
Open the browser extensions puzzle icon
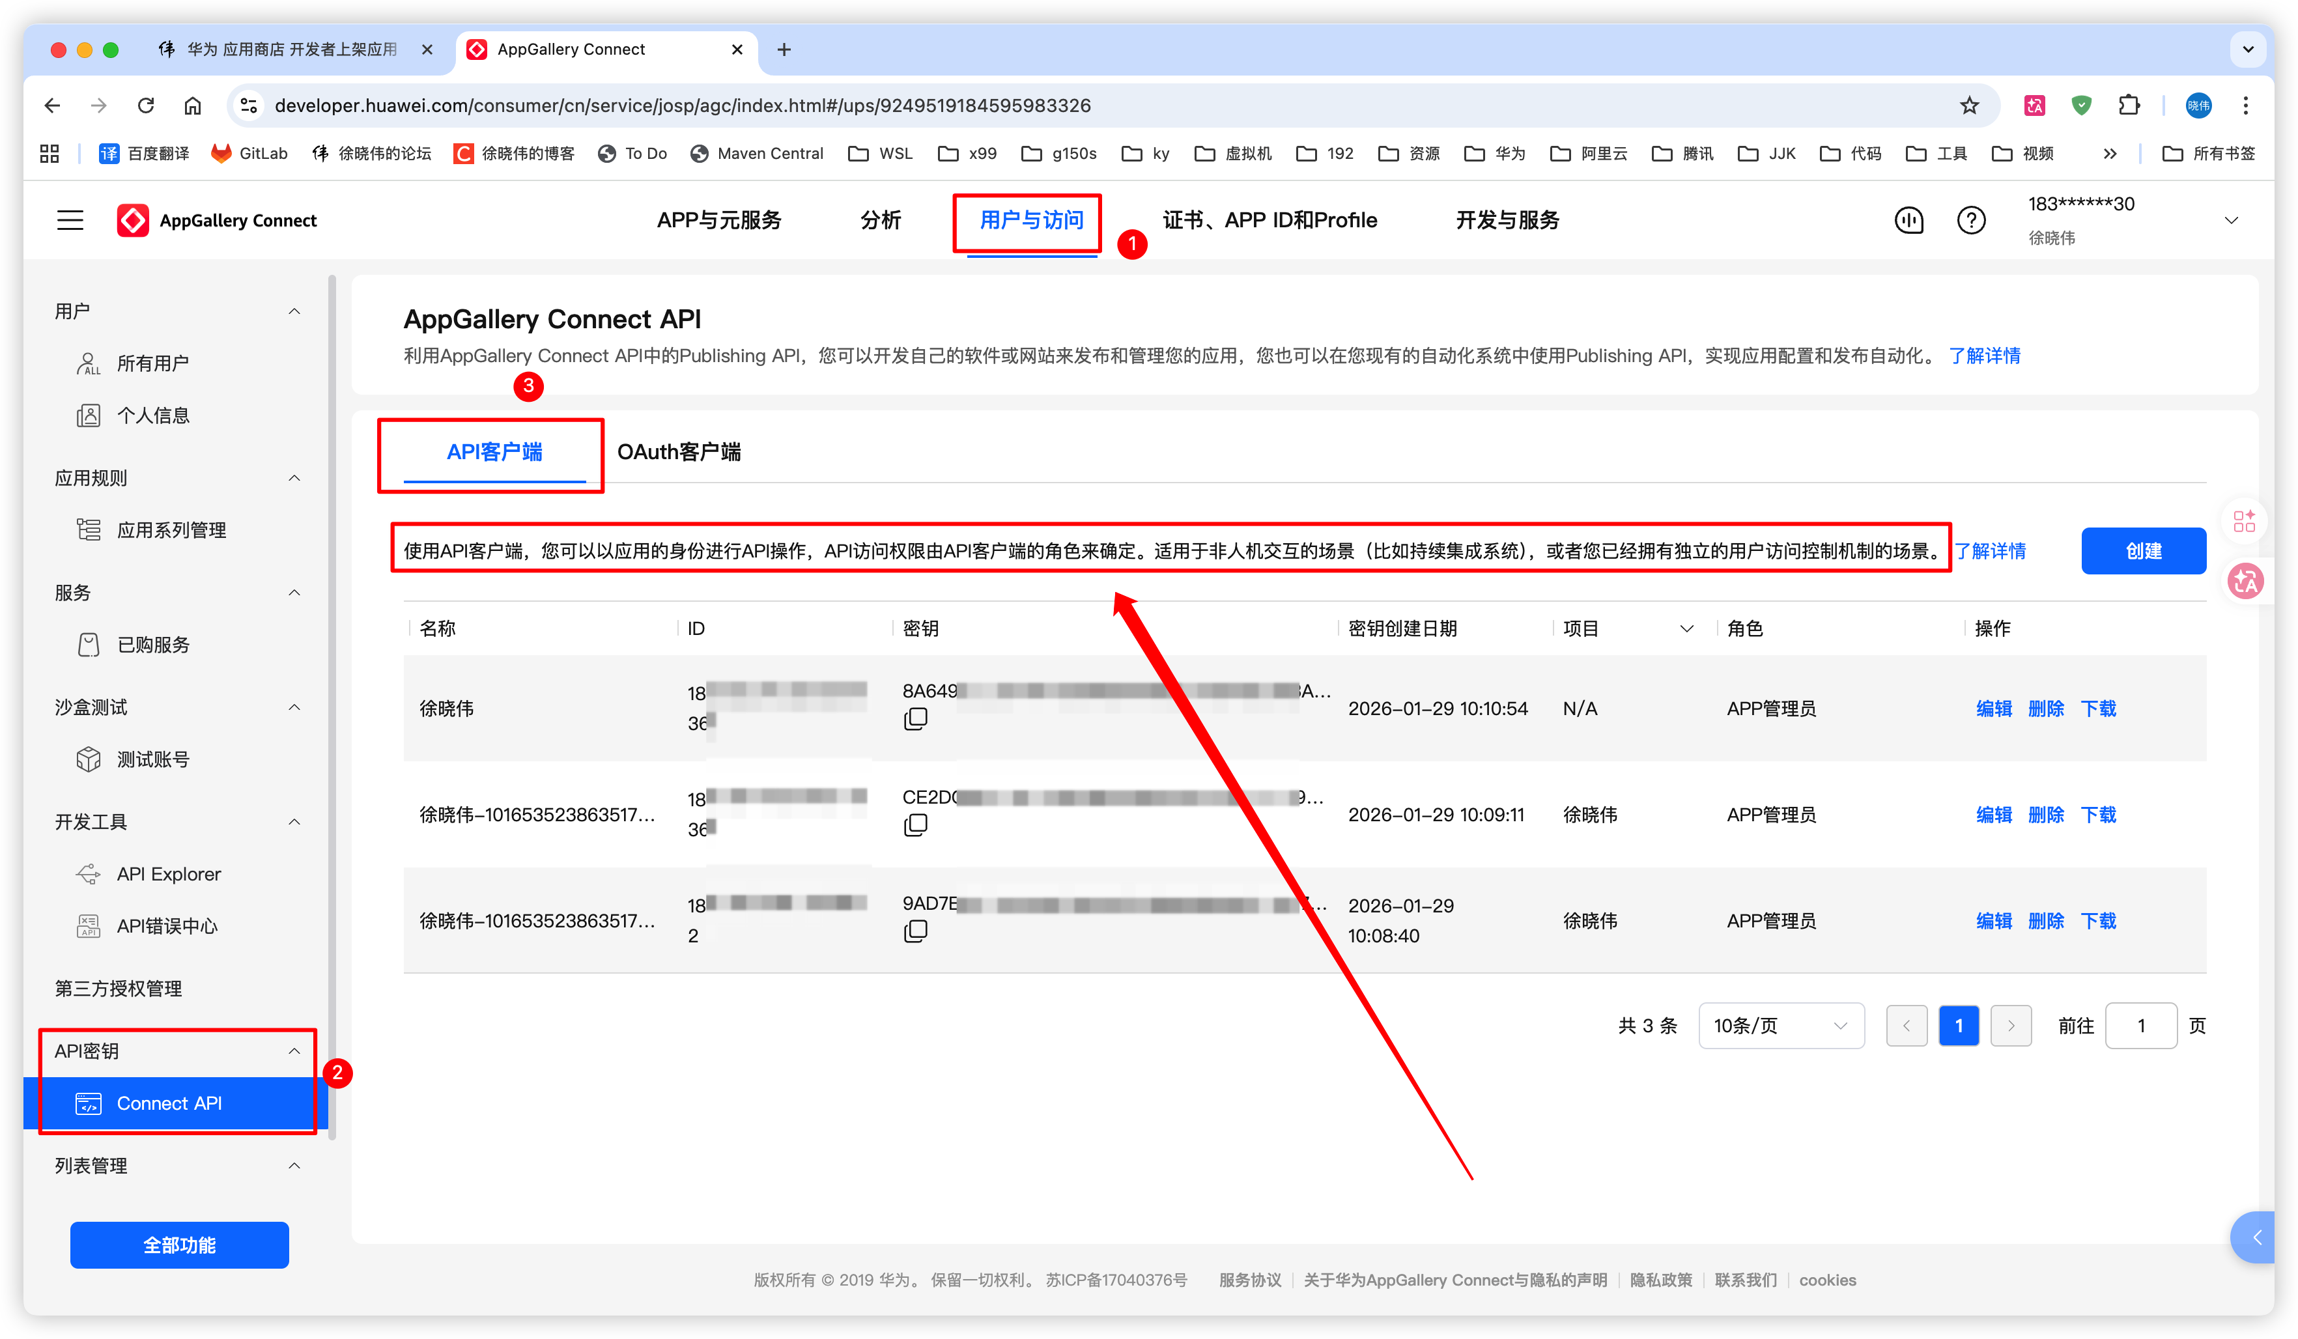pyautogui.click(x=2129, y=106)
